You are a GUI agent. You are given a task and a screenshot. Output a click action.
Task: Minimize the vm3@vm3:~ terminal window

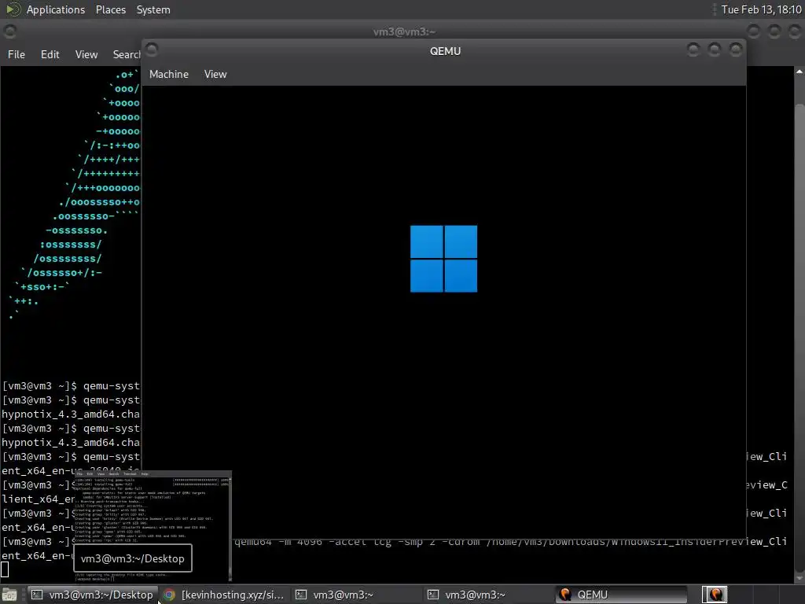tap(753, 31)
